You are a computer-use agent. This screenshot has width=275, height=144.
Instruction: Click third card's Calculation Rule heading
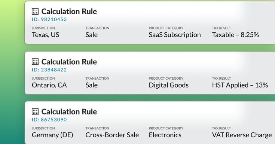click(x=69, y=112)
